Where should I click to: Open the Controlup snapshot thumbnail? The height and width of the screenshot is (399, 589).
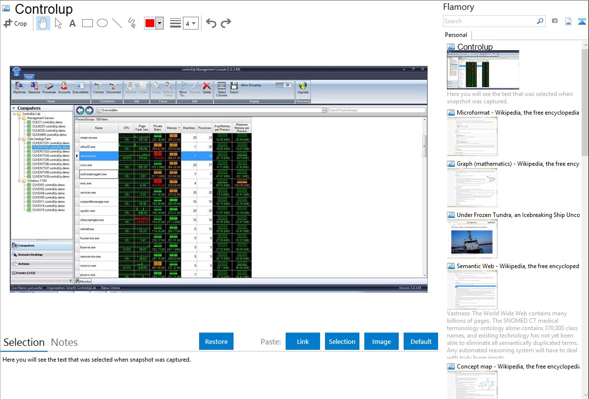(x=483, y=70)
